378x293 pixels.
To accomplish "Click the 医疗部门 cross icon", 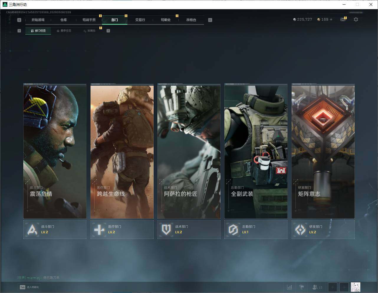I will [x=99, y=229].
